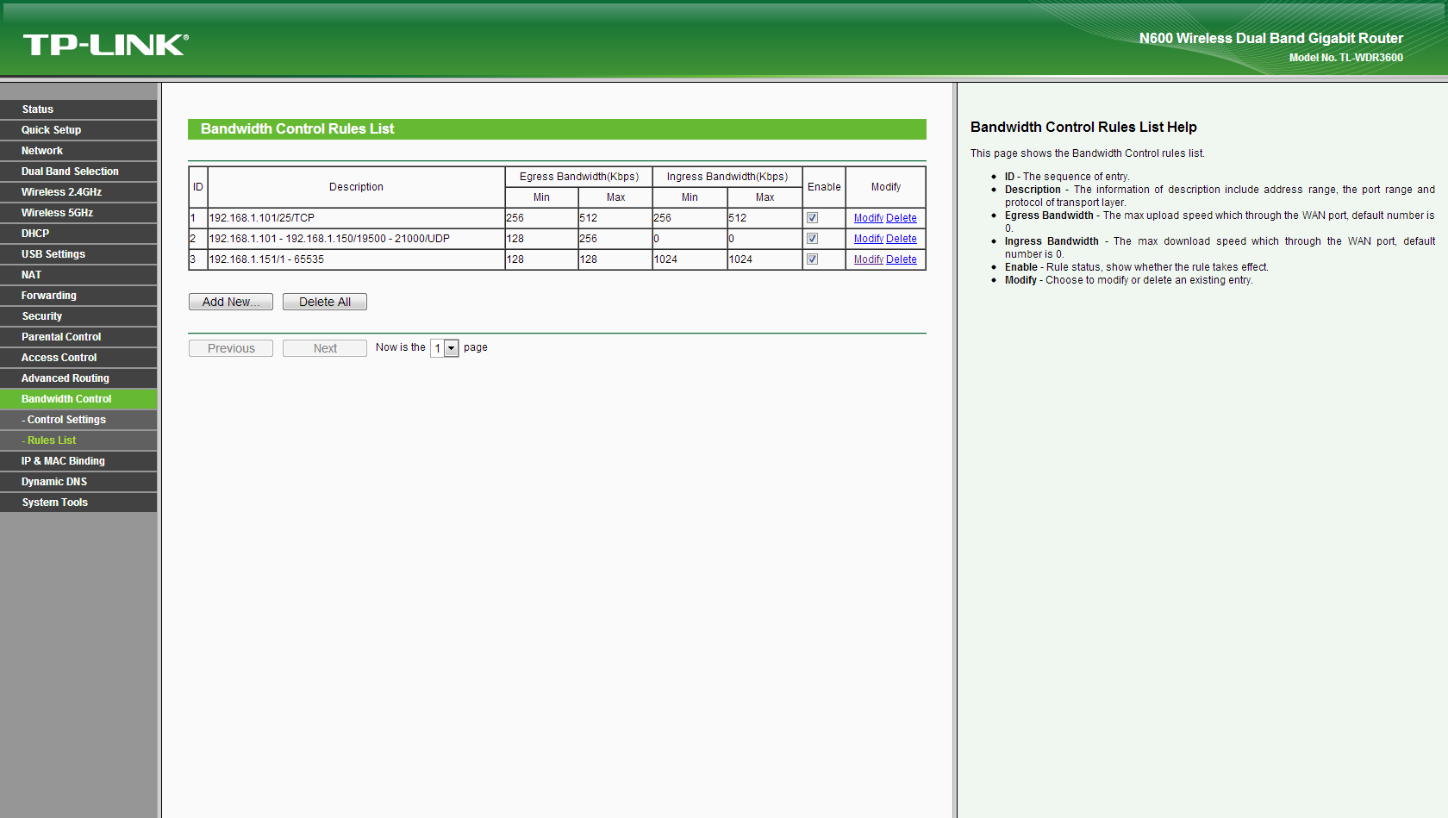The width and height of the screenshot is (1448, 818).
Task: Modify the UDP 19500-21000 rule
Action: tap(869, 239)
